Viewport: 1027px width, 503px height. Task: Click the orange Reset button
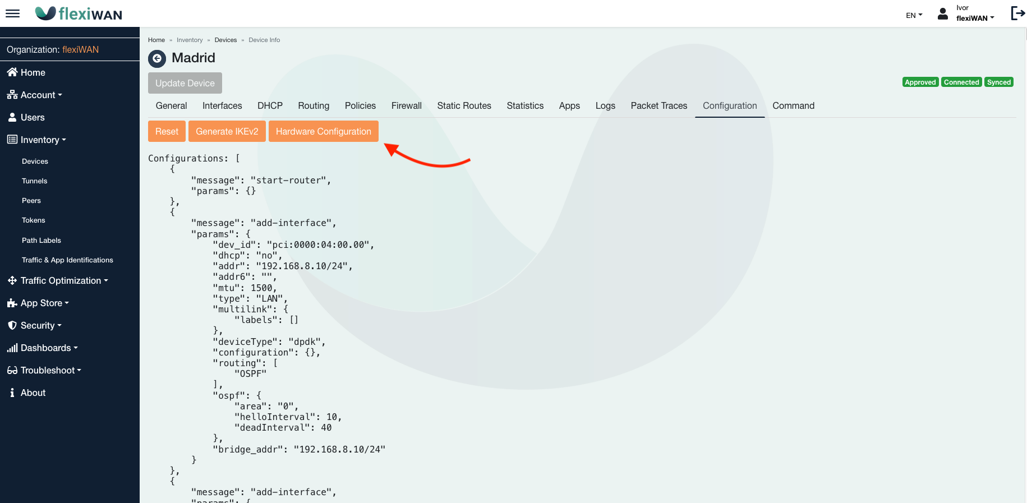pos(167,131)
